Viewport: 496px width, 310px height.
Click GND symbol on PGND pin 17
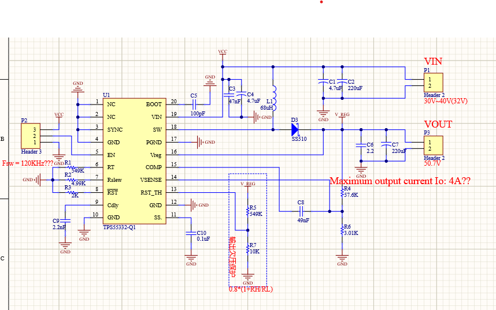point(206,142)
